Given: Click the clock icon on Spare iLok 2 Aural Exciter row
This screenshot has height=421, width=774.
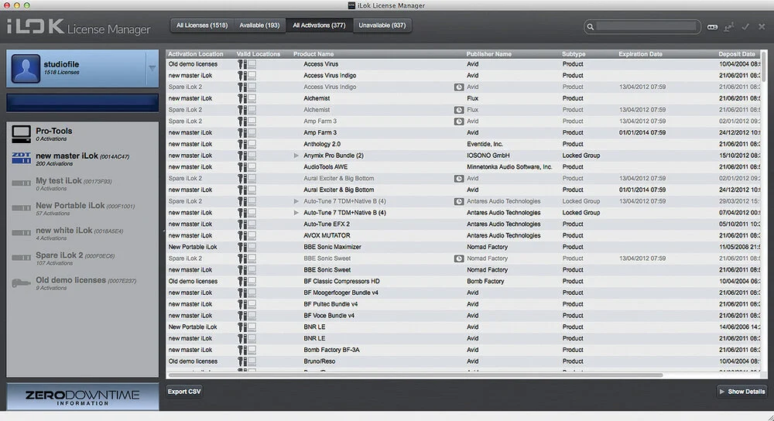Looking at the screenshot, I should click(458, 178).
